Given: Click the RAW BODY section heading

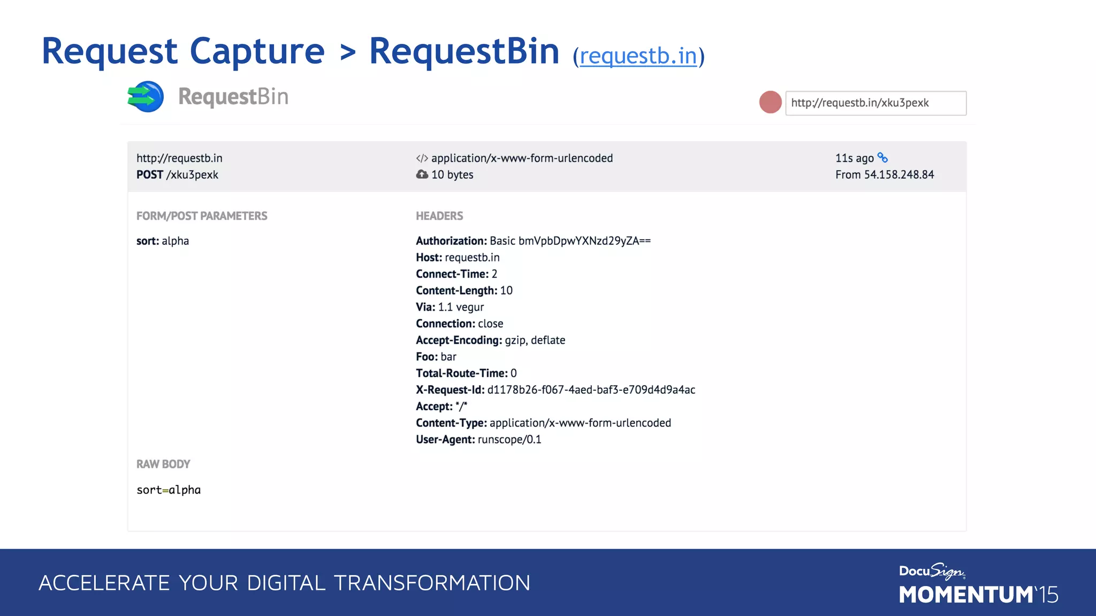Looking at the screenshot, I should 163,464.
